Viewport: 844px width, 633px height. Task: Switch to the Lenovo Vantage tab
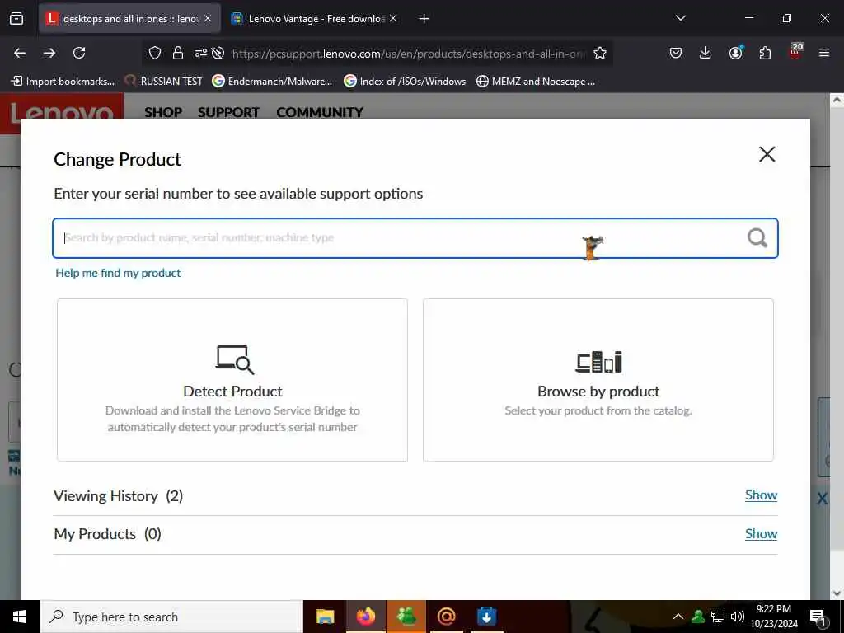[x=314, y=19]
